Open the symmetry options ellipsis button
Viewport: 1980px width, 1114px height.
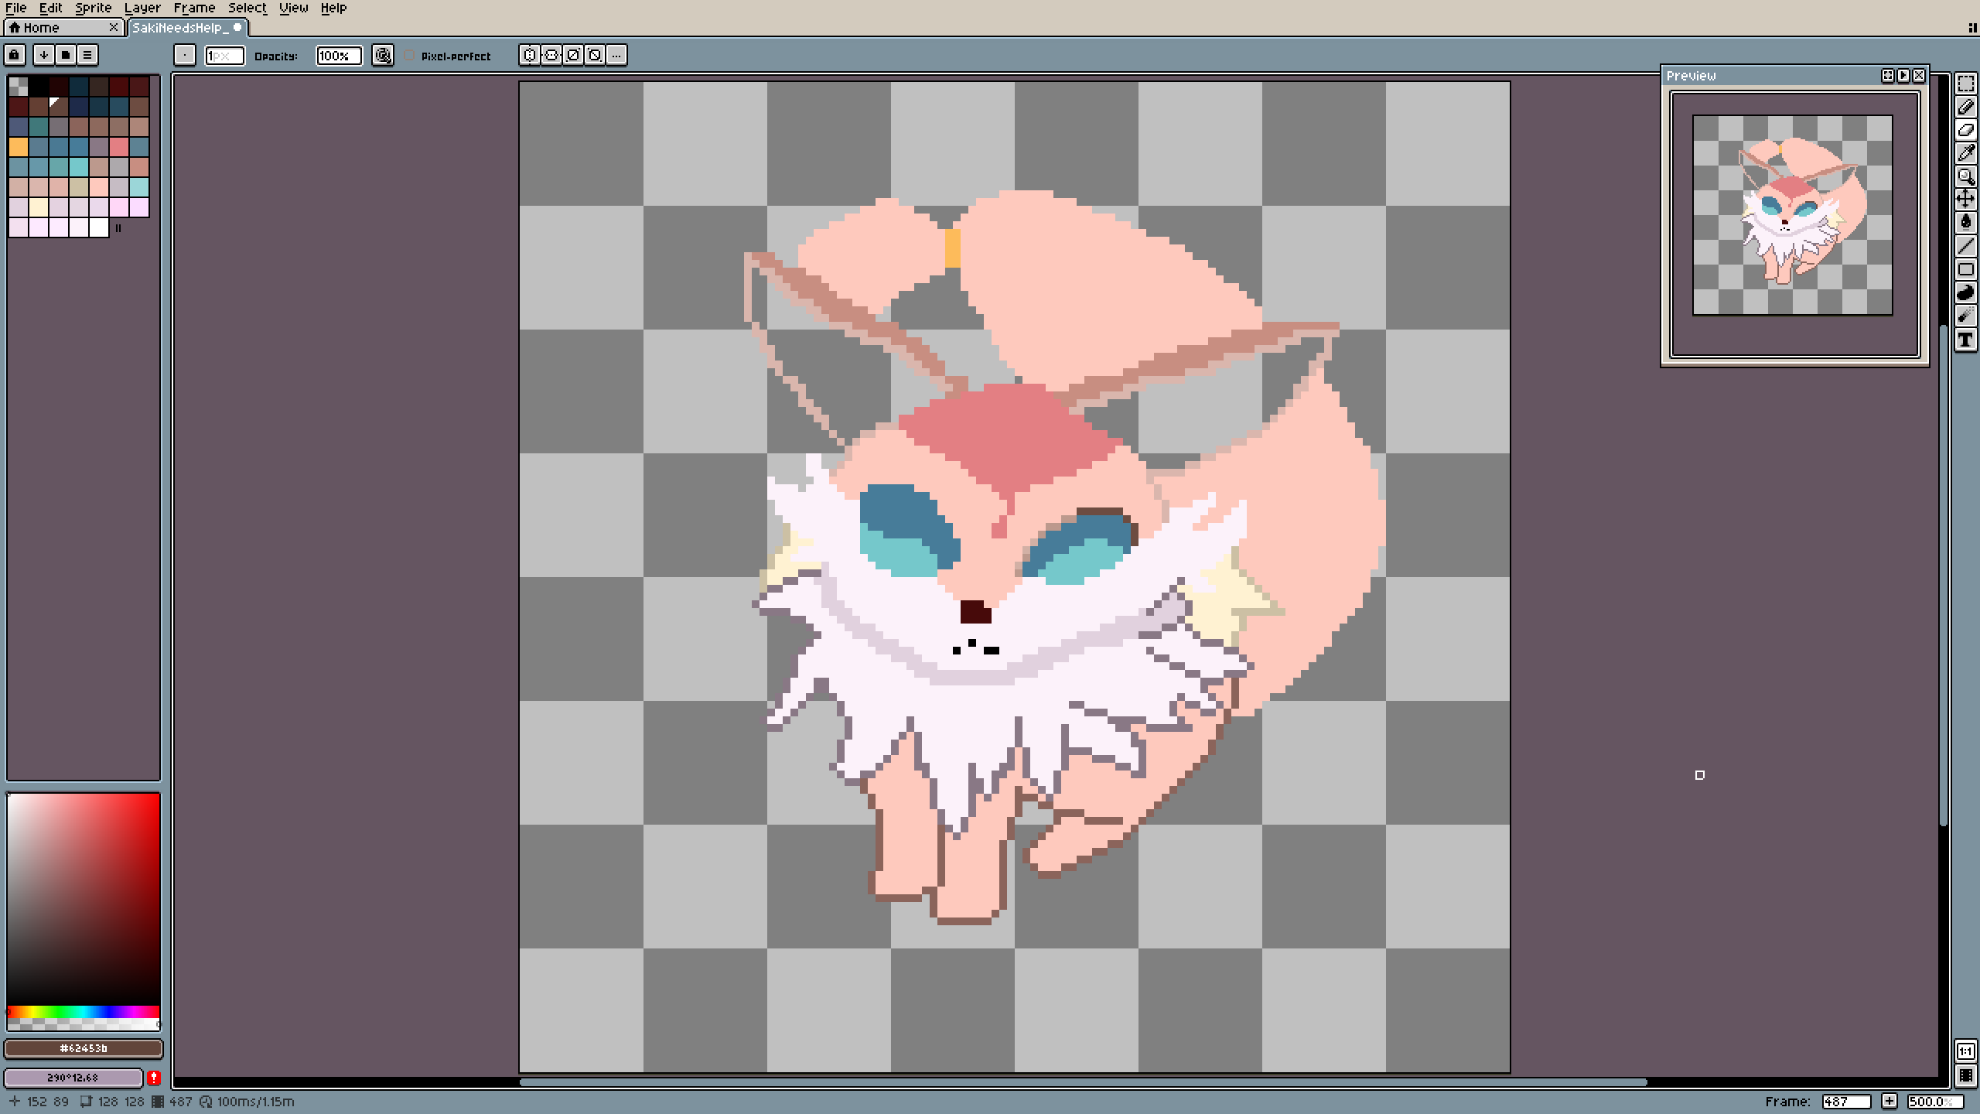coord(616,55)
